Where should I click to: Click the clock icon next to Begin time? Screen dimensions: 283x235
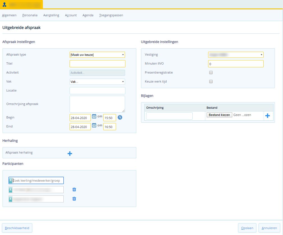120,117
